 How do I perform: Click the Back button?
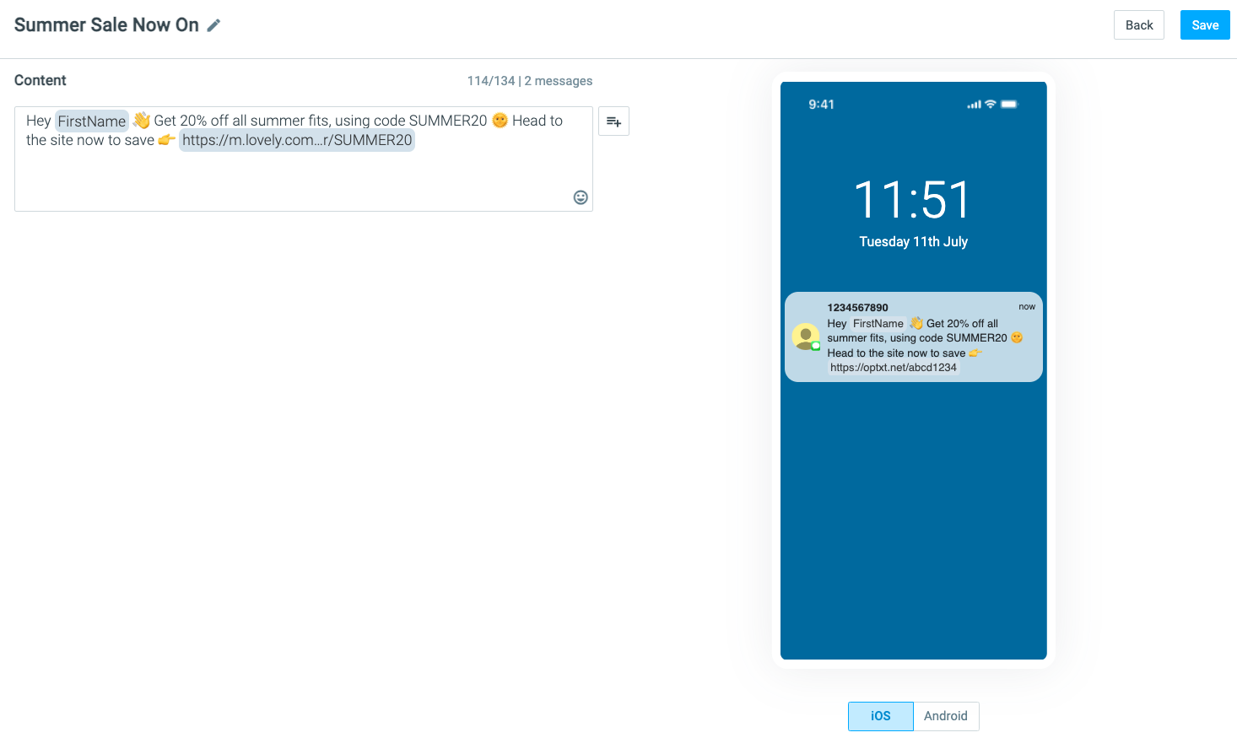pos(1139,25)
